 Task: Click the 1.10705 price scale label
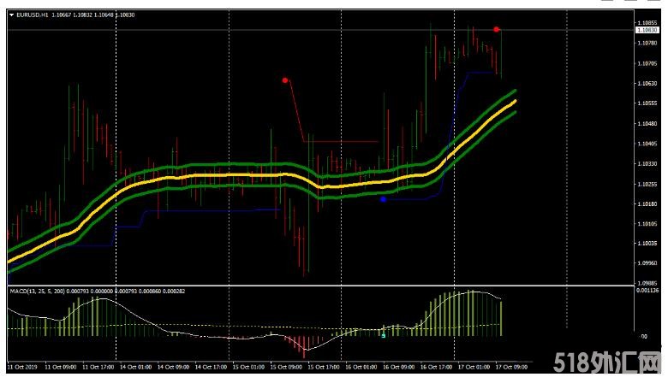[647, 63]
